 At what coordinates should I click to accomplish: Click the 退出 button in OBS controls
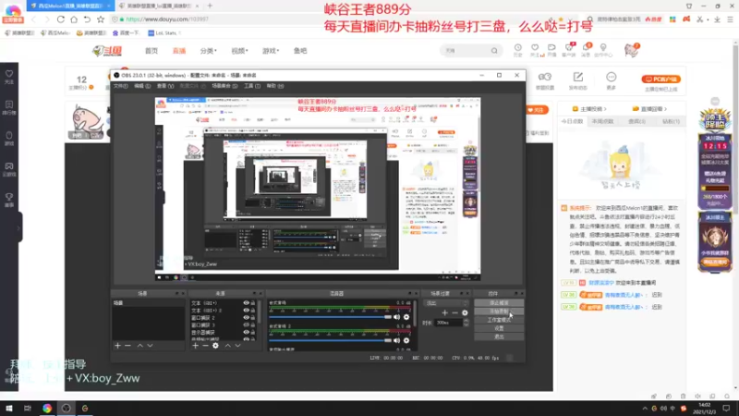(x=499, y=336)
